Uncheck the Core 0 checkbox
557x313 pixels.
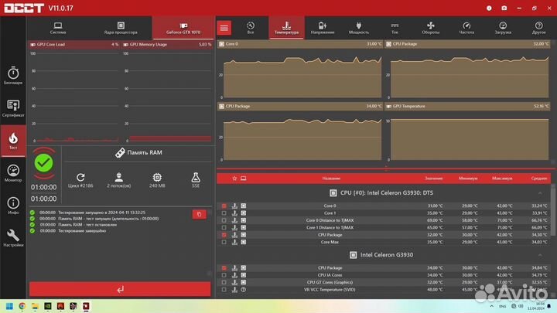(x=224, y=206)
